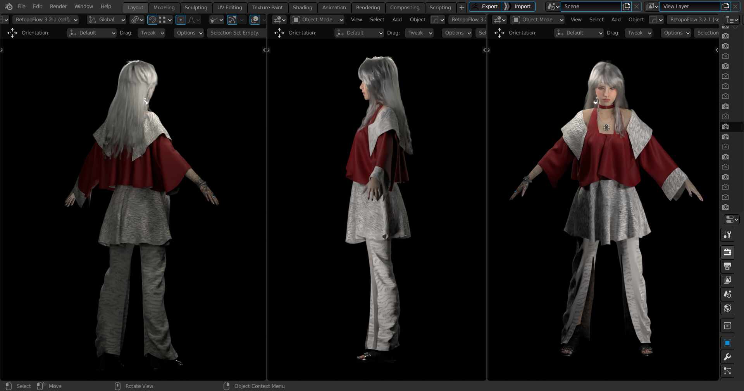This screenshot has width=744, height=391.
Task: Open the Output Properties printer tab
Action: click(727, 266)
